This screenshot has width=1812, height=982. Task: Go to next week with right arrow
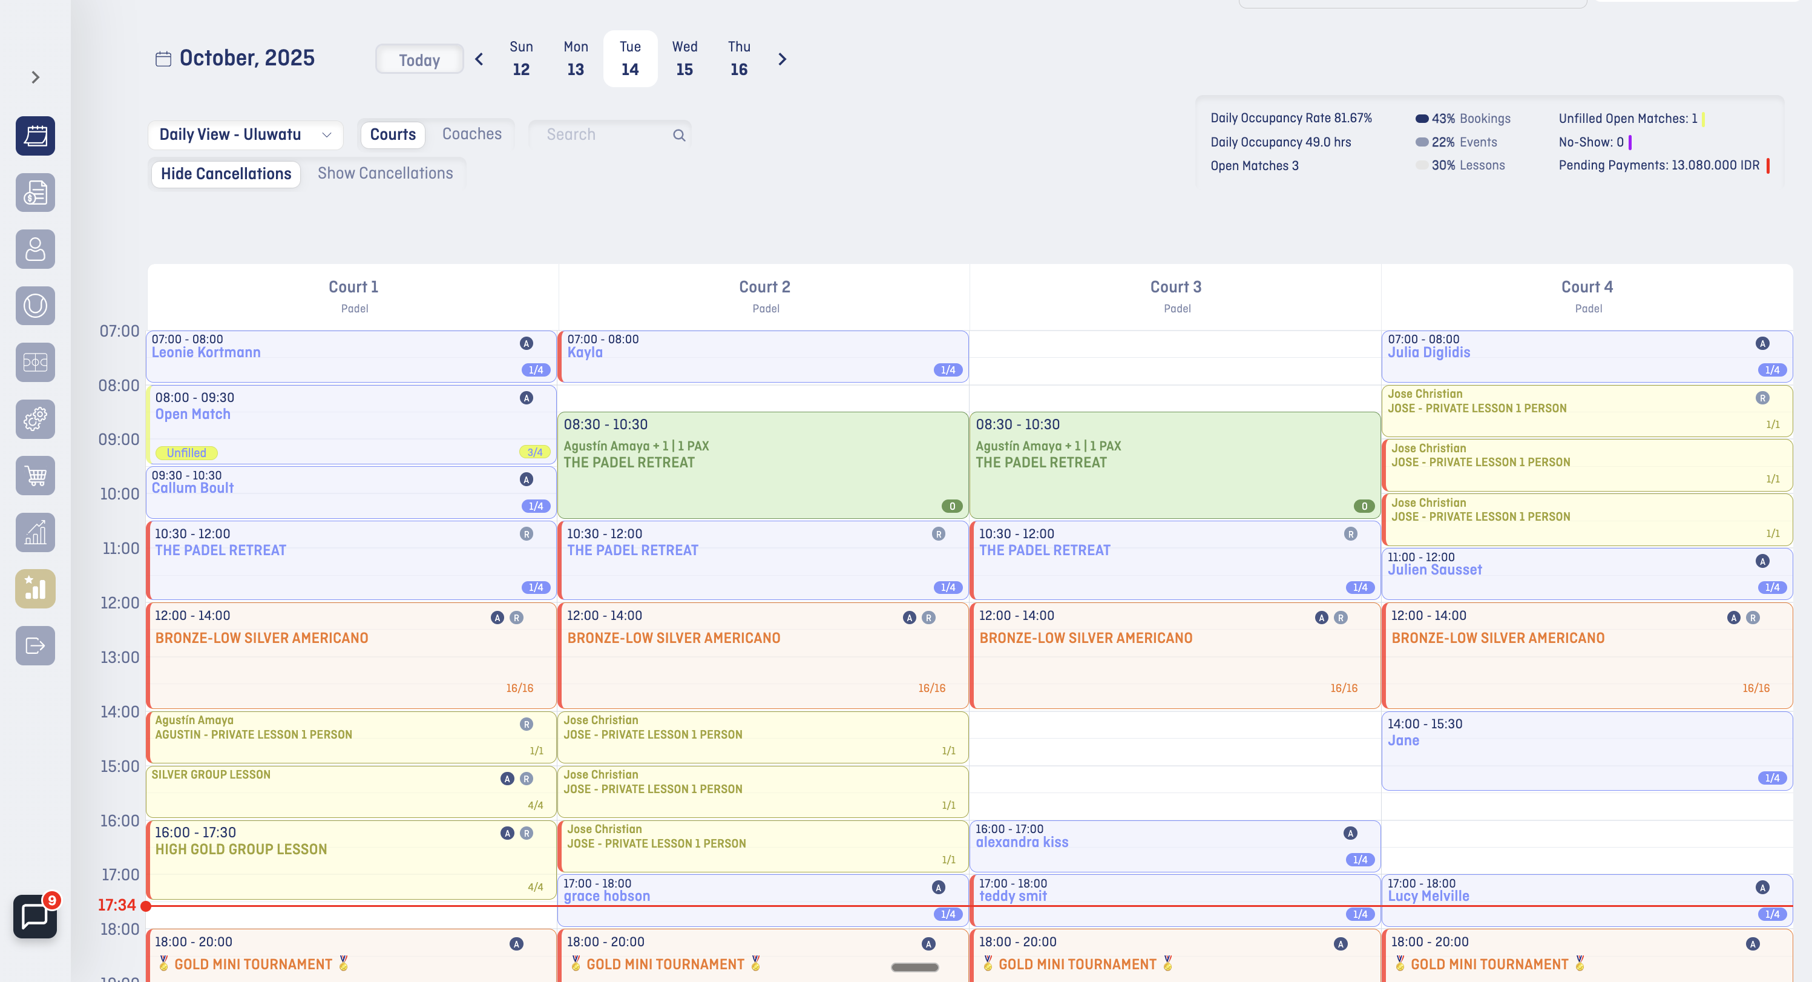(782, 59)
